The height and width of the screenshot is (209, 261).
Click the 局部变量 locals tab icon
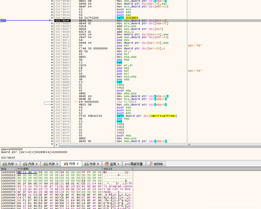click(127, 164)
